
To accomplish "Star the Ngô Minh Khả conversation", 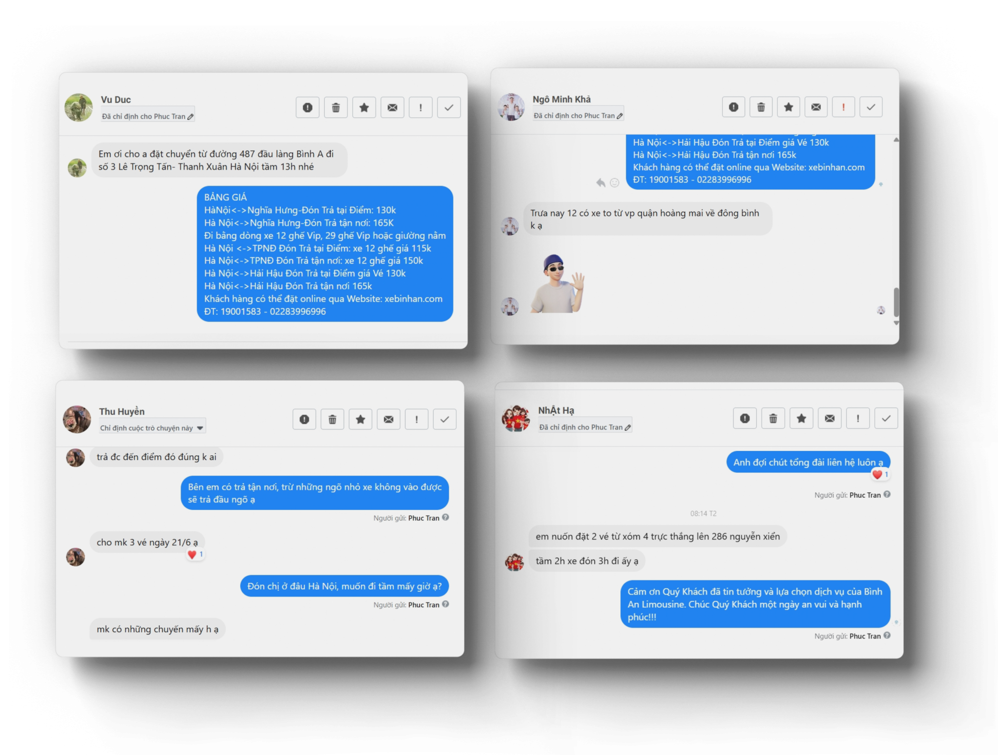I will click(788, 107).
